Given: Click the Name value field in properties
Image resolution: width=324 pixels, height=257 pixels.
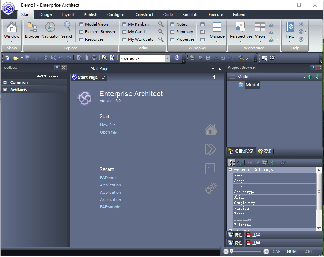Looking at the screenshot, I should click(290, 175).
